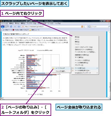Click ルートフォルダ in submenu
Screen dimensions: 111x116
coord(61,68)
